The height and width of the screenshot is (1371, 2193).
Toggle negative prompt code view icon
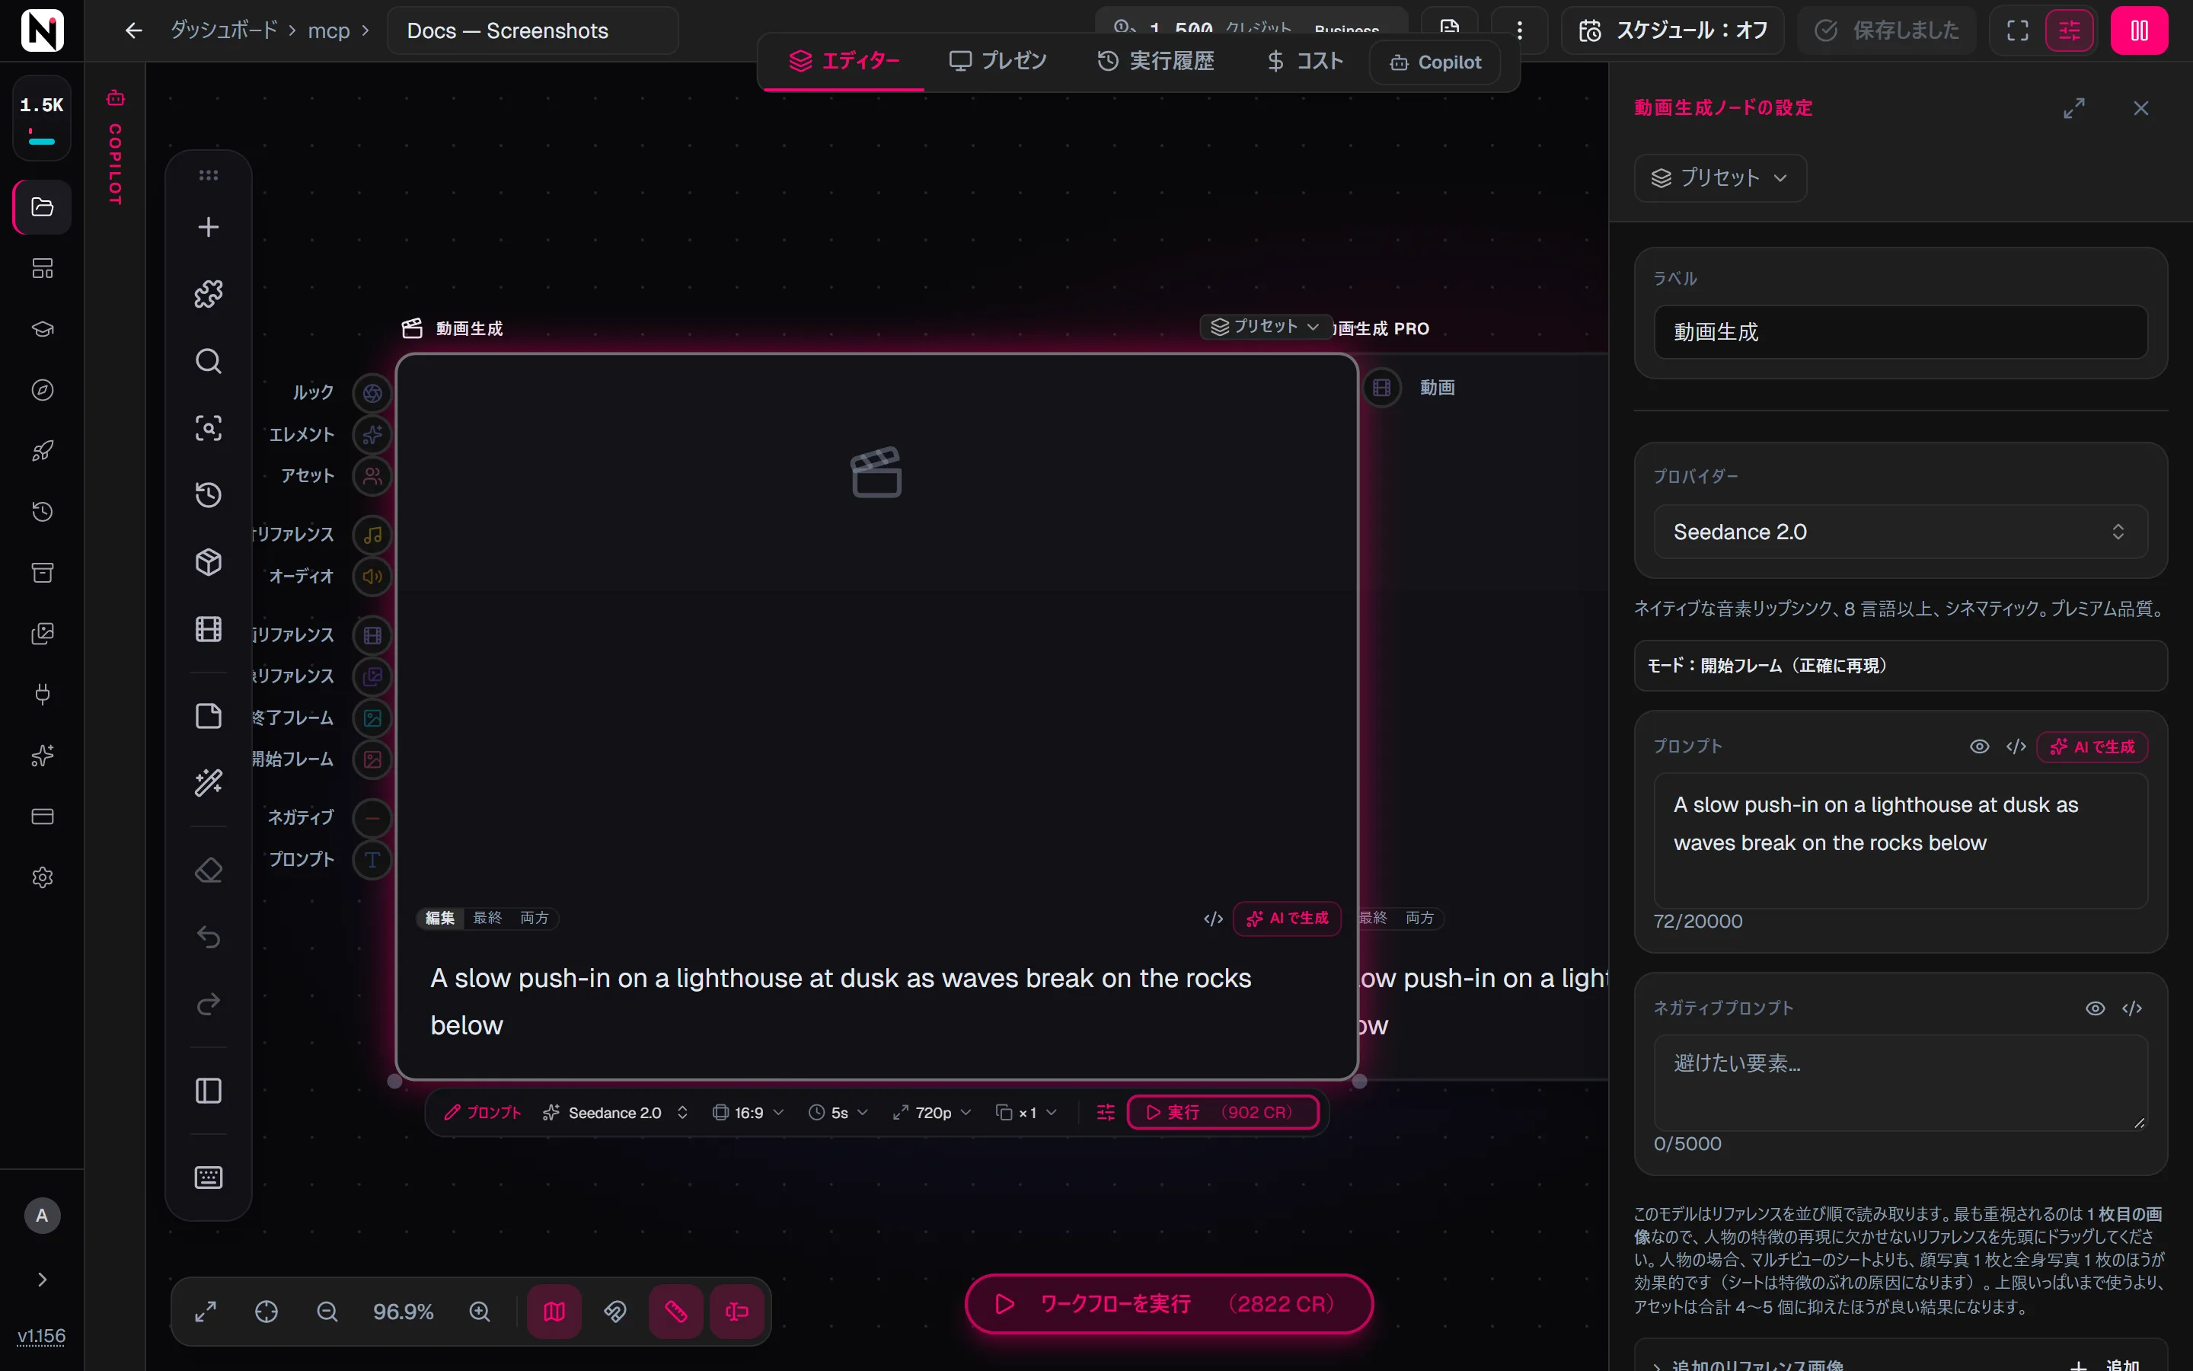pos(2132,1008)
